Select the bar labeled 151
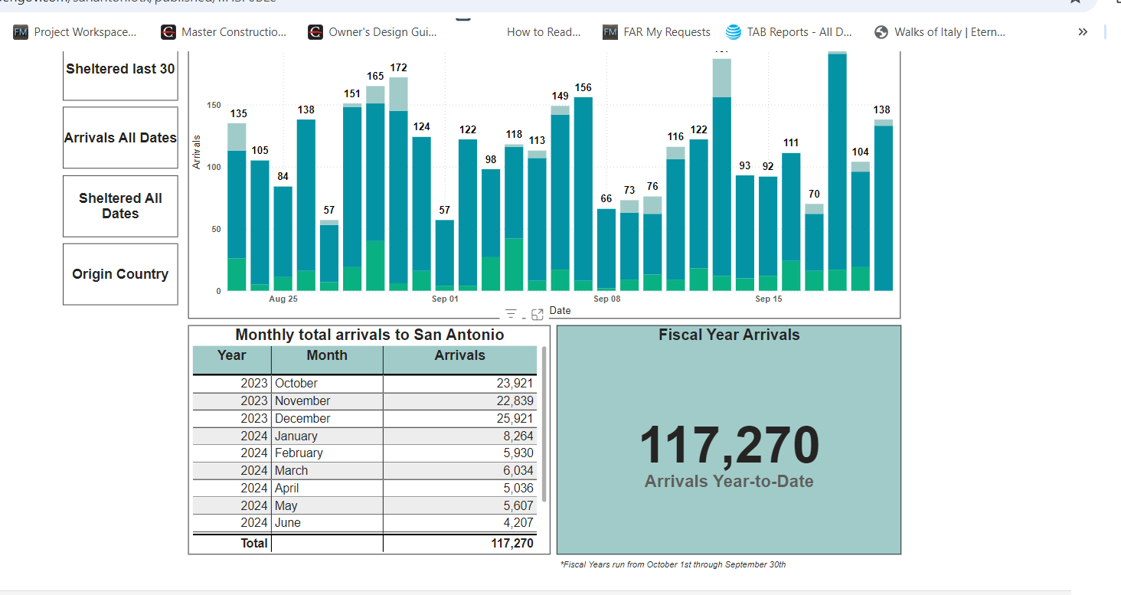Image resolution: width=1121 pixels, height=595 pixels. coord(352,197)
